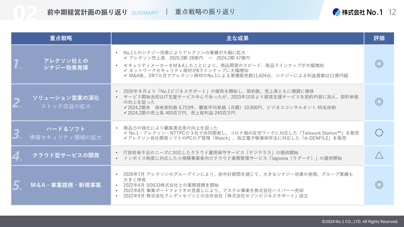The height and width of the screenshot is (227, 404).
Task: Click the SUMMARY label in the header
Action: click(144, 13)
